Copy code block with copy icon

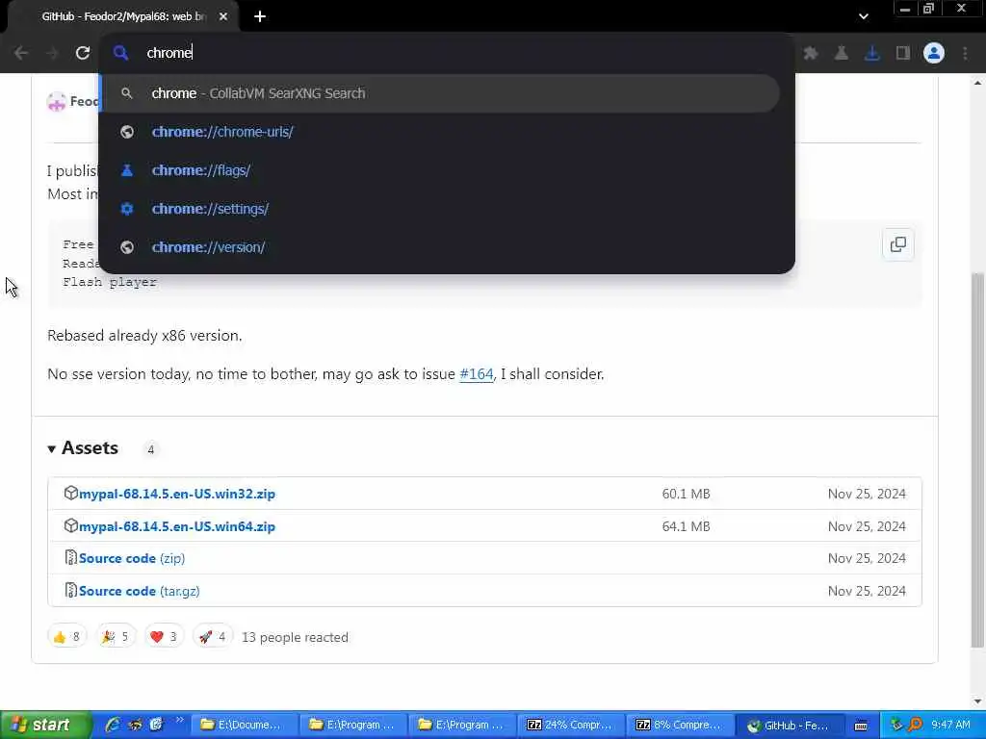point(898,244)
